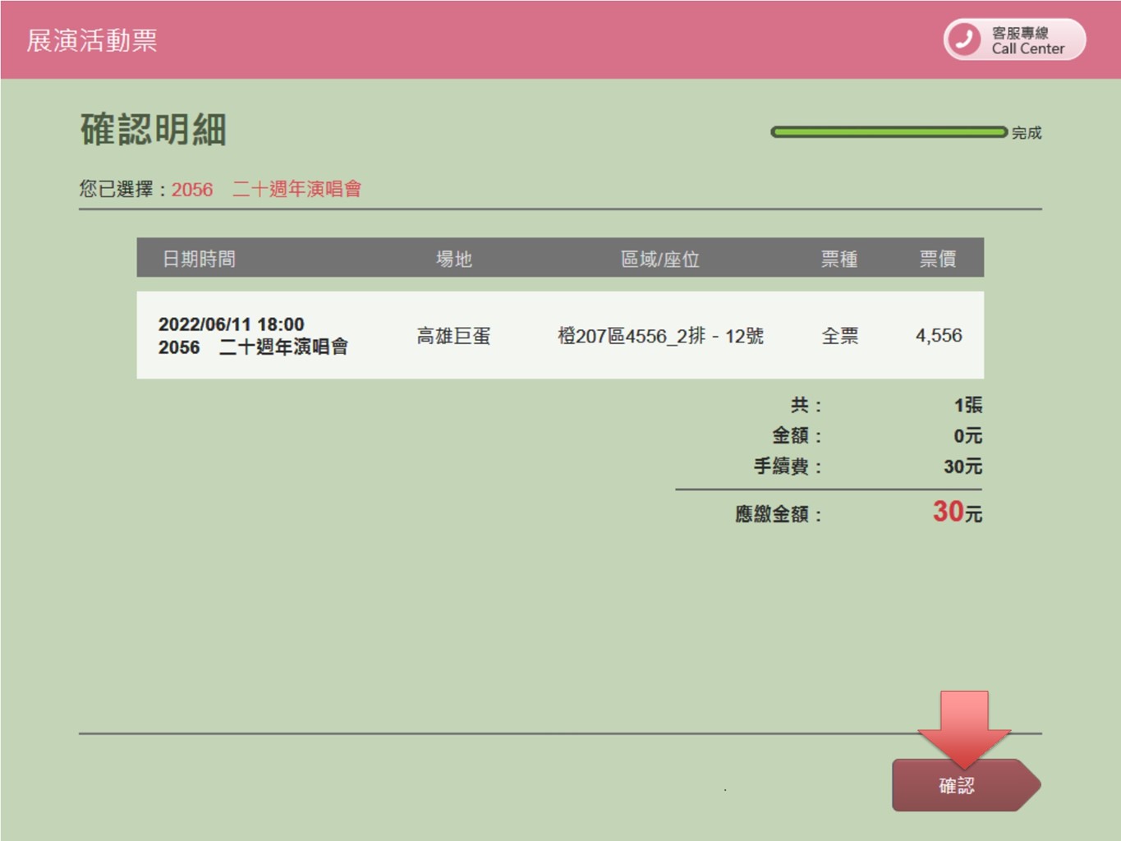Viewport: 1121px width, 841px height.
Task: Click the red 應繳金額 total 30元
Action: pyautogui.click(x=958, y=512)
